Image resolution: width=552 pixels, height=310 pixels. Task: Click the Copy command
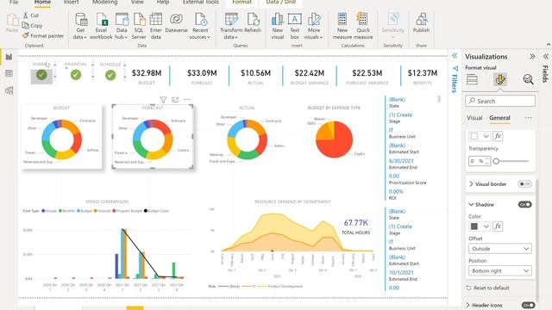32,26
